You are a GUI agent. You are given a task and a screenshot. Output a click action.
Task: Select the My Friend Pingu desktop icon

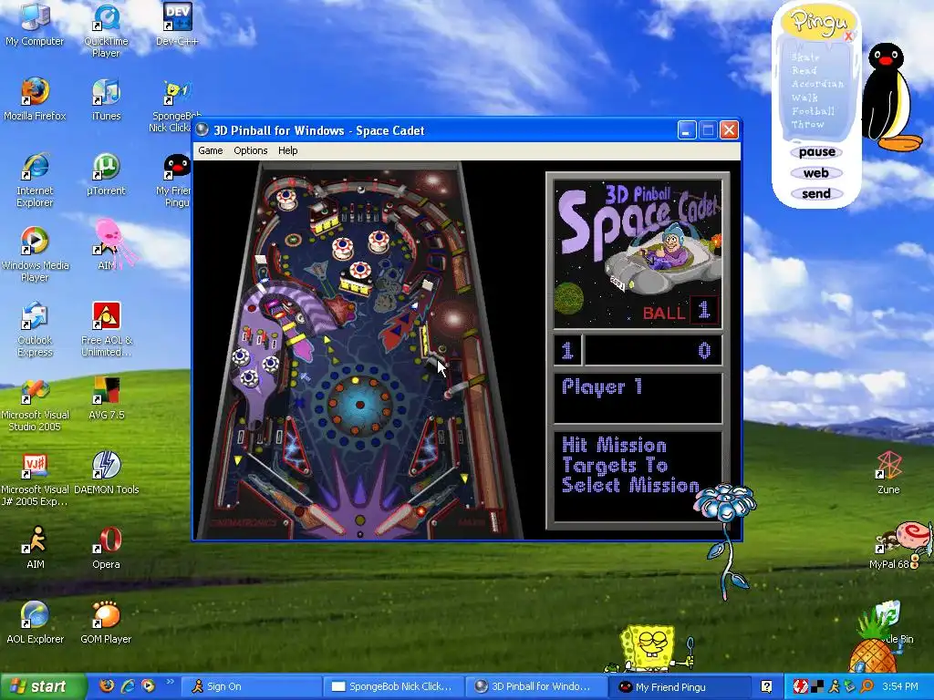174,181
